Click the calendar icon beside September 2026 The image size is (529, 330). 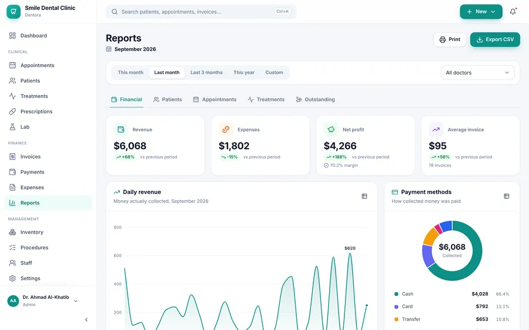coord(109,49)
